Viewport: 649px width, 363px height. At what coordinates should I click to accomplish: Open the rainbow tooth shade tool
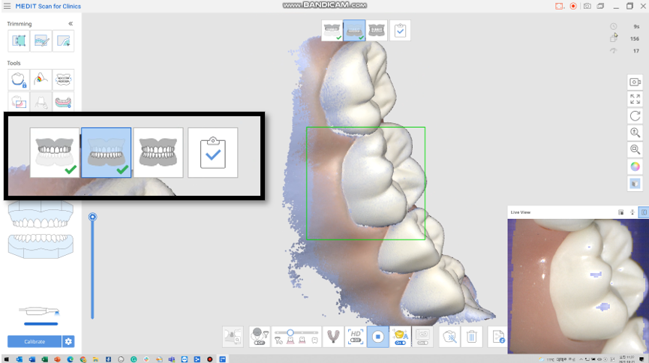(x=41, y=79)
